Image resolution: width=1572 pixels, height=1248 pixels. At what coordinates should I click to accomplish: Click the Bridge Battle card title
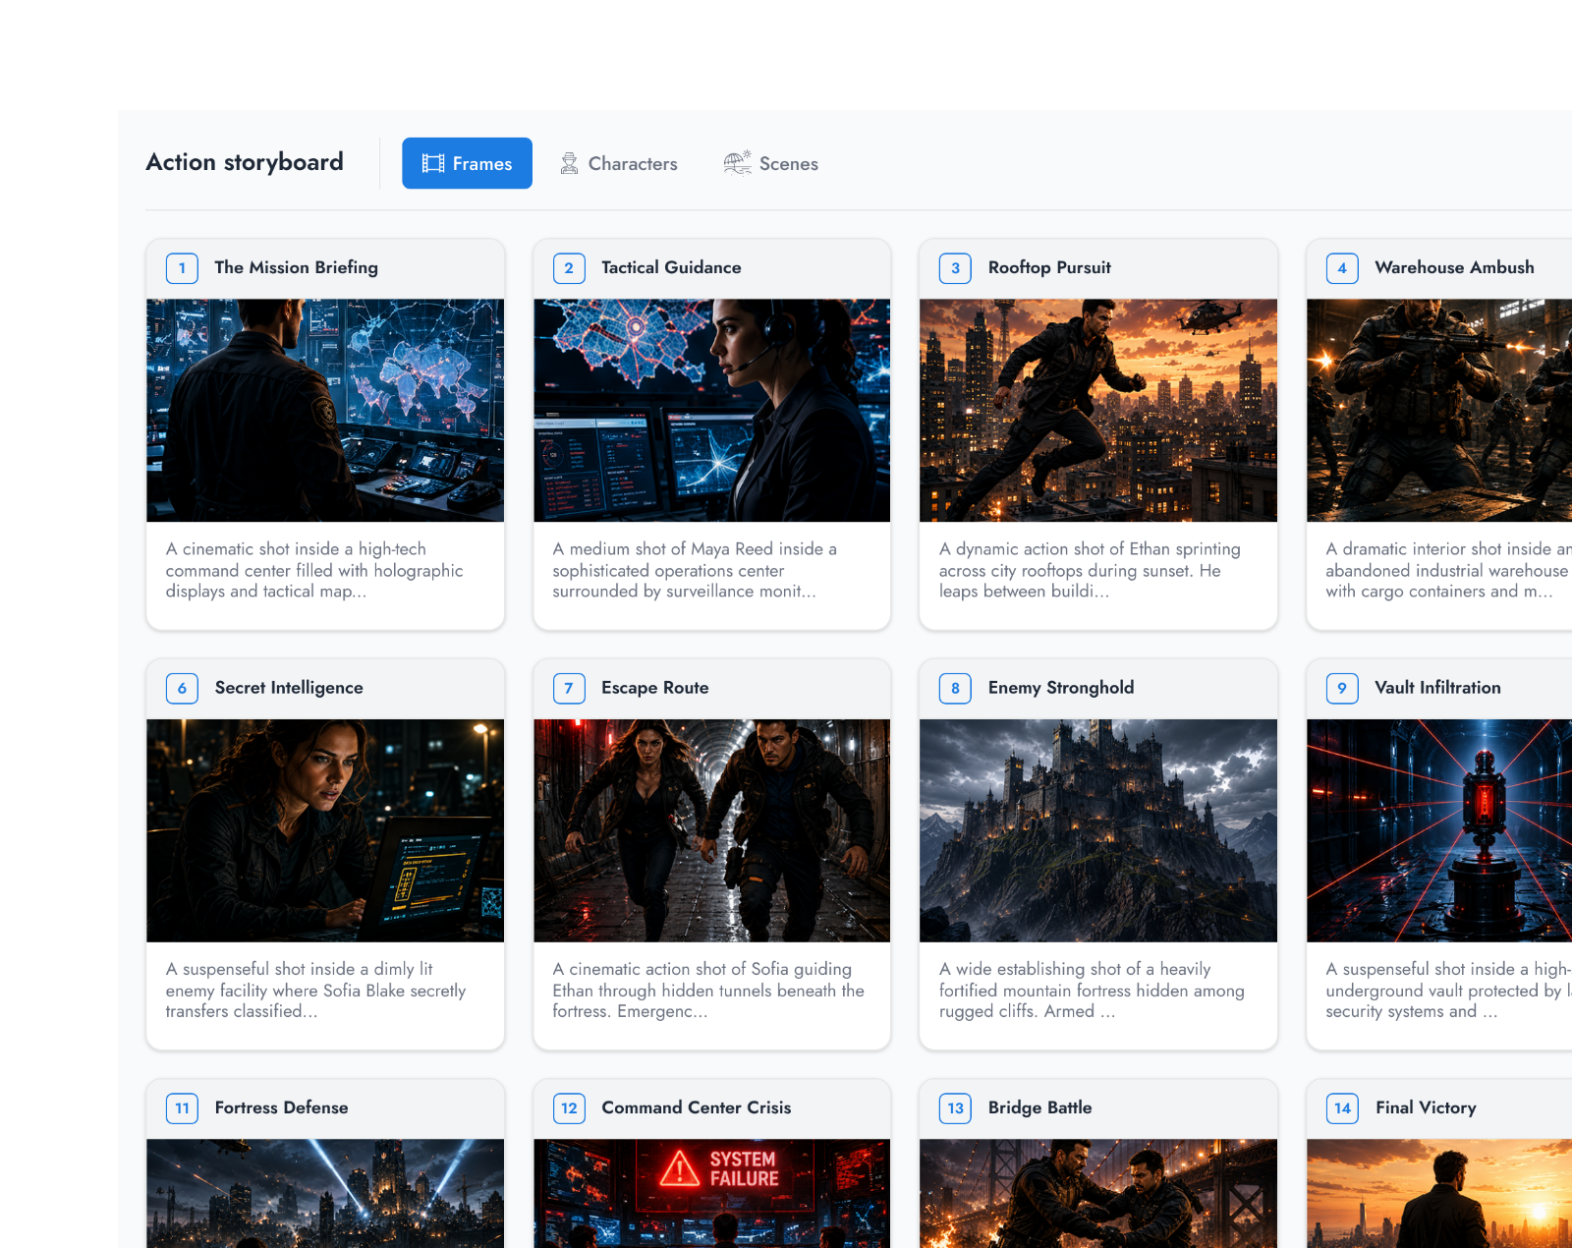click(x=1039, y=1107)
